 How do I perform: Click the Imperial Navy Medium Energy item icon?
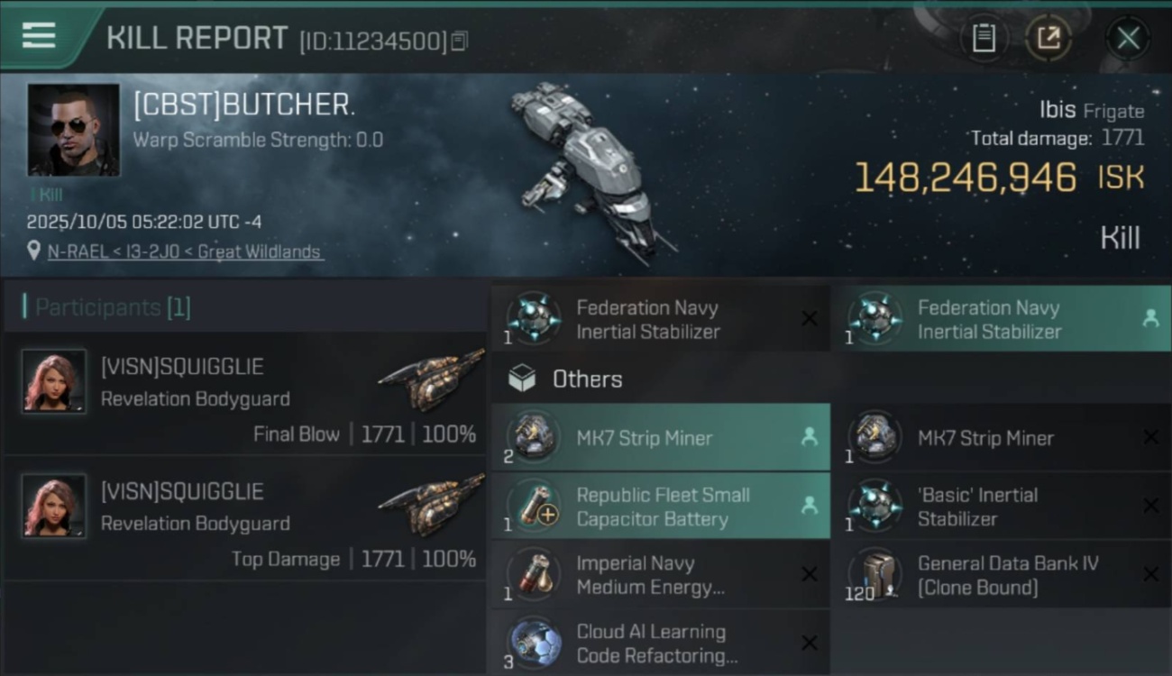pos(535,574)
